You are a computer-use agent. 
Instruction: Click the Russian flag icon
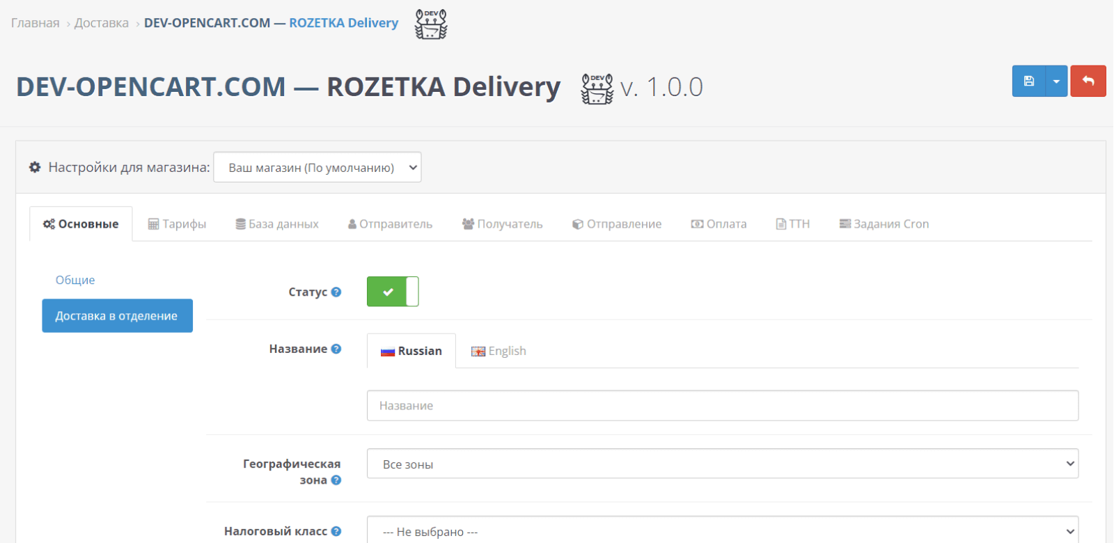[x=388, y=352]
